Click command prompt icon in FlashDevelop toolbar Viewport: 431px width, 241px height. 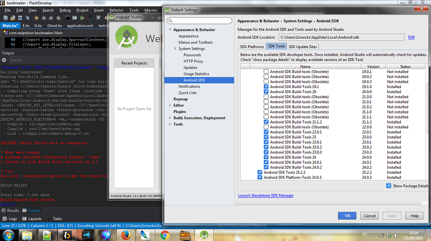(67, 18)
